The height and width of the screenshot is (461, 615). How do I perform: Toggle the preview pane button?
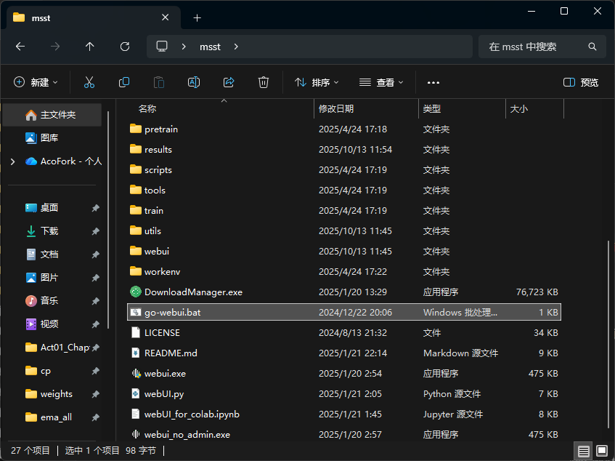[x=581, y=82]
